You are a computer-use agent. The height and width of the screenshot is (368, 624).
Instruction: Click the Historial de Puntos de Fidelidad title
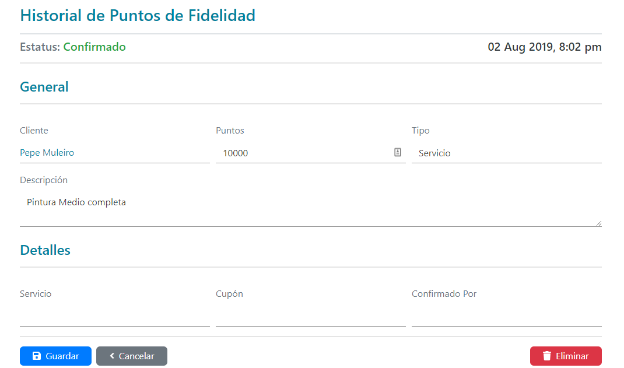coord(138,16)
